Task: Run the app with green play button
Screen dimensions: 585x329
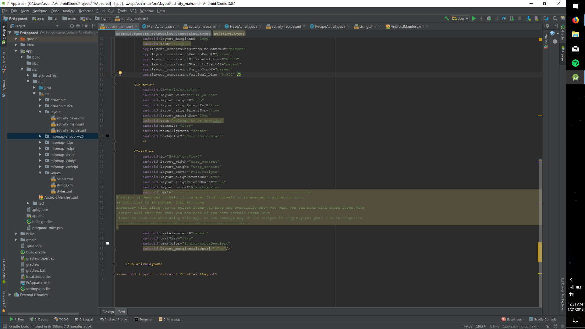Action: [474, 19]
